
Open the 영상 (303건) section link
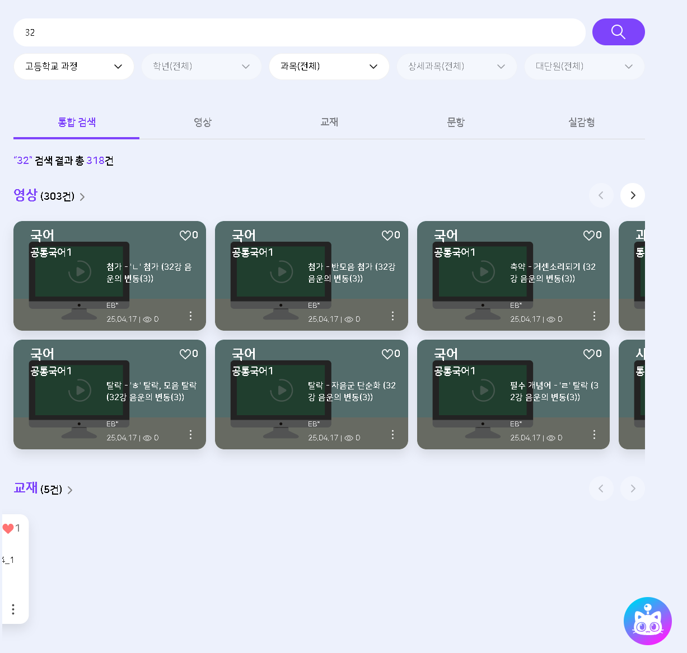click(49, 196)
